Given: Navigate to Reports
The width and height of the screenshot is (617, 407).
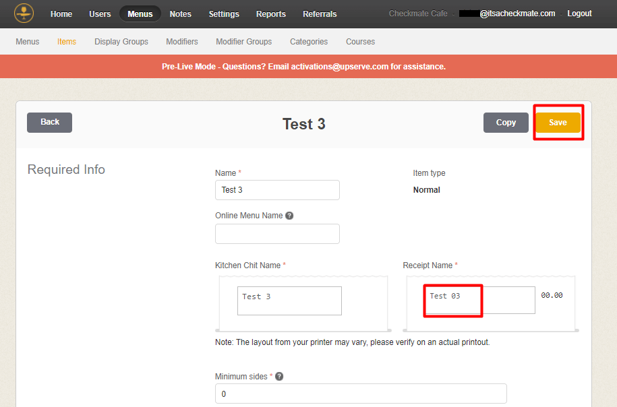Looking at the screenshot, I should tap(271, 14).
